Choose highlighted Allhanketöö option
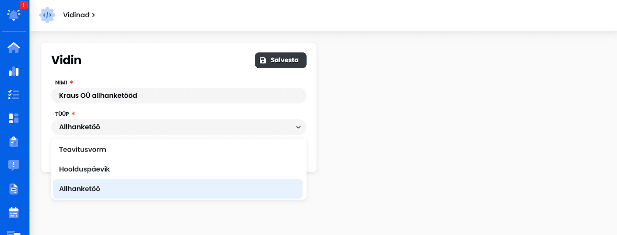 [178, 189]
